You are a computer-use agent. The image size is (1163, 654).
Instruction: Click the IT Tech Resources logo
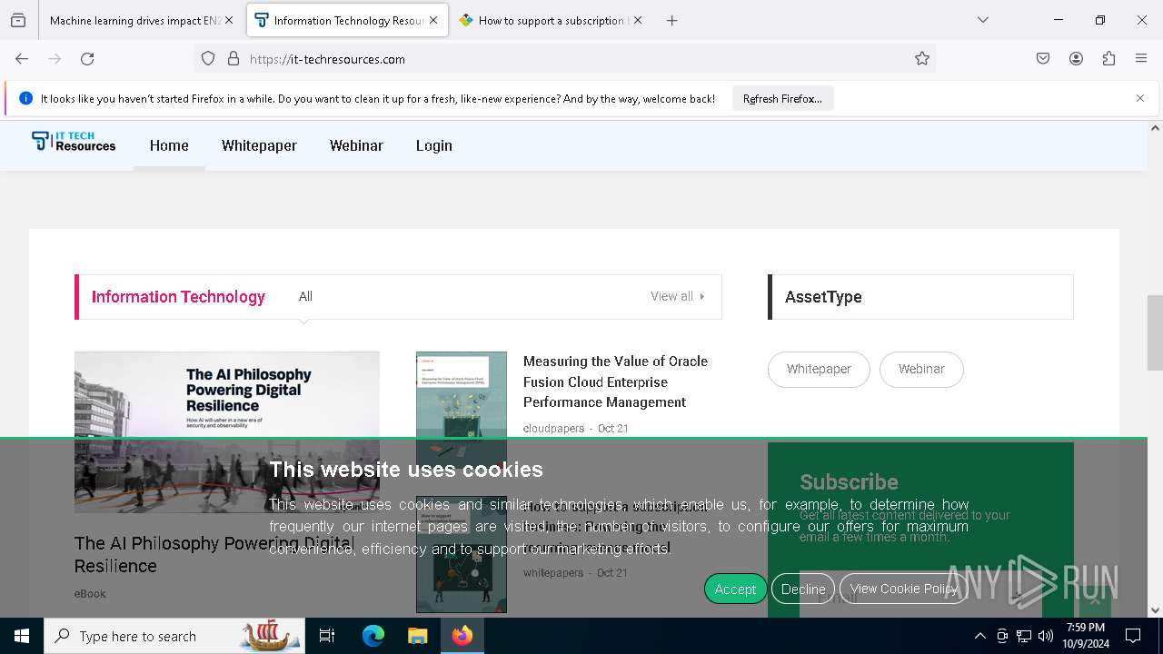point(74,142)
